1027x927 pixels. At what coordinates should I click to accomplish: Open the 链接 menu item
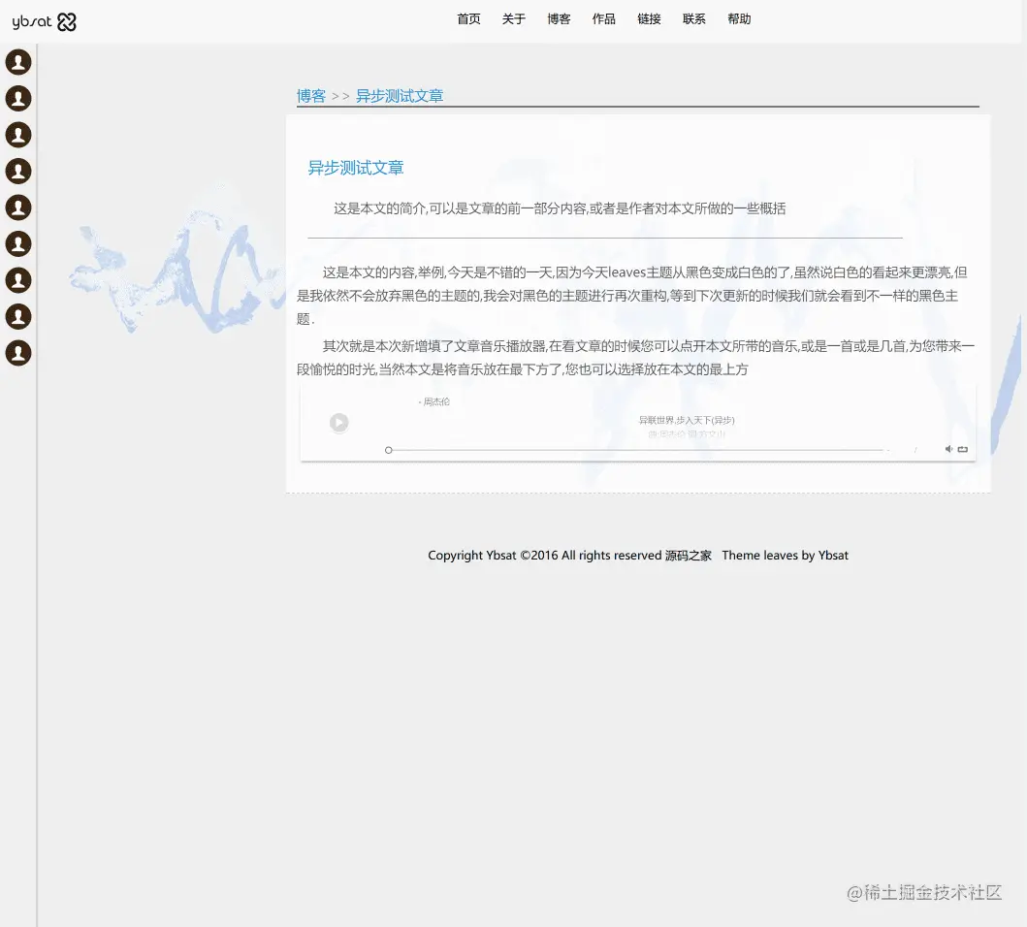point(649,18)
